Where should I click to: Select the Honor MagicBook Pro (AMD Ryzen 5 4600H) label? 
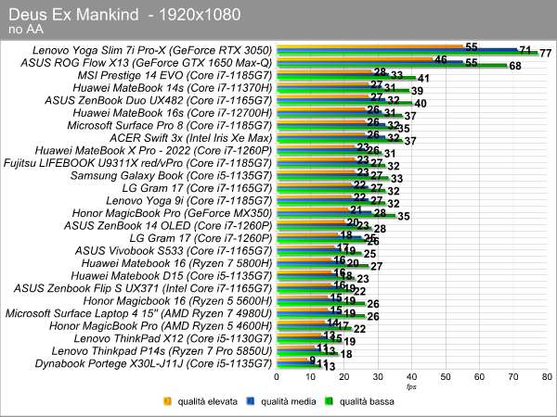161,326
